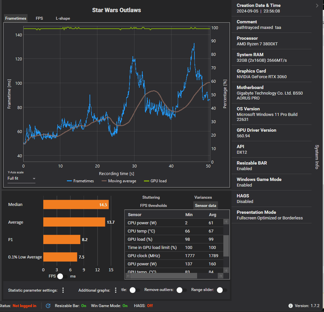Screen dimensions: 324x312
Task: Select the CPU temp (°C) row
Action: coord(174,231)
